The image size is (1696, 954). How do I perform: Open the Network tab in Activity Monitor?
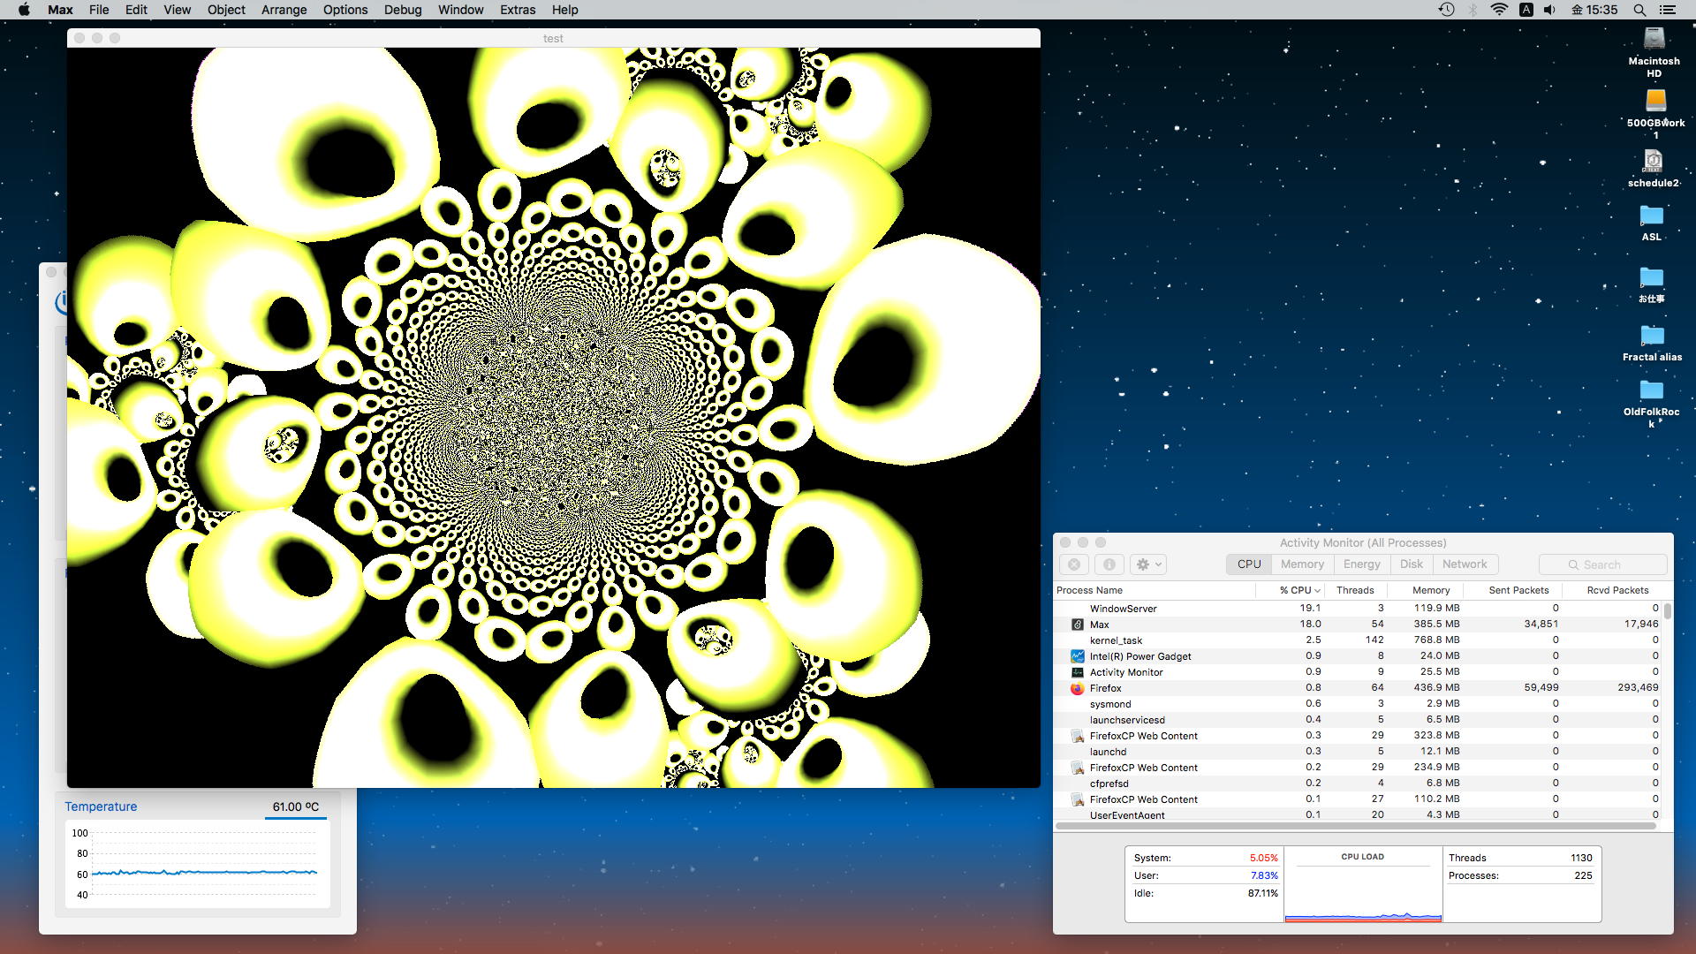[1464, 564]
